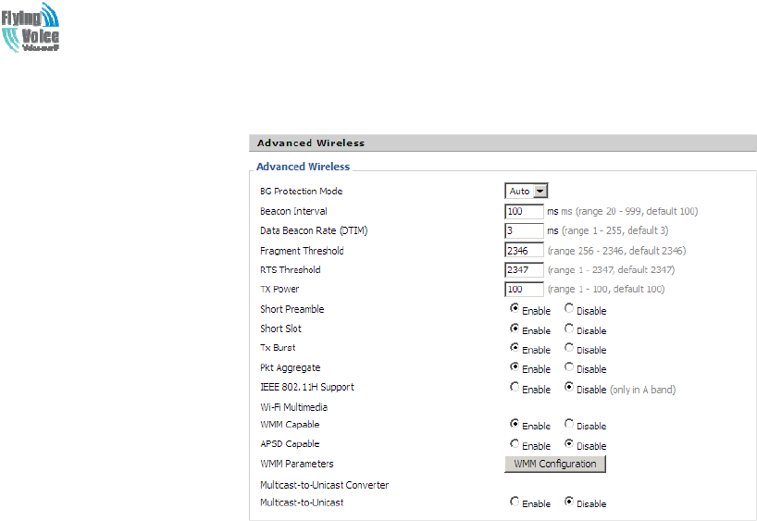This screenshot has width=757, height=521.
Task: Click the '(only in A band)' note
Action: coord(642,390)
